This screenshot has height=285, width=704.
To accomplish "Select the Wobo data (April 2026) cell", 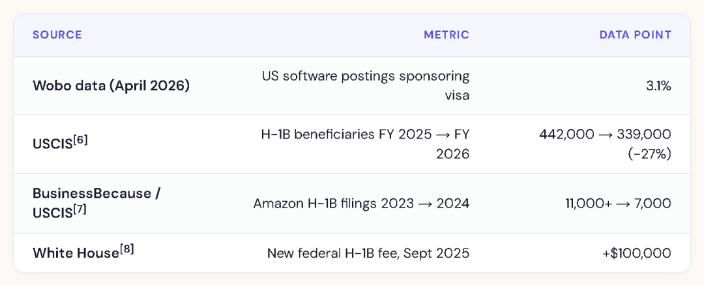I will tap(111, 86).
